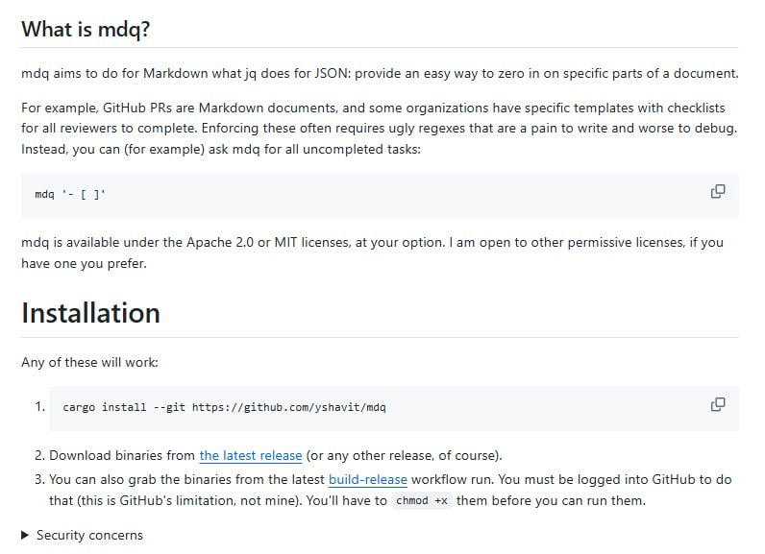Click the 'What is mdq?' heading
Viewport: 765px width, 554px height.
click(x=86, y=30)
